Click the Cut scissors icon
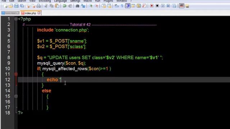The width and height of the screenshot is (230, 129). 46,6
